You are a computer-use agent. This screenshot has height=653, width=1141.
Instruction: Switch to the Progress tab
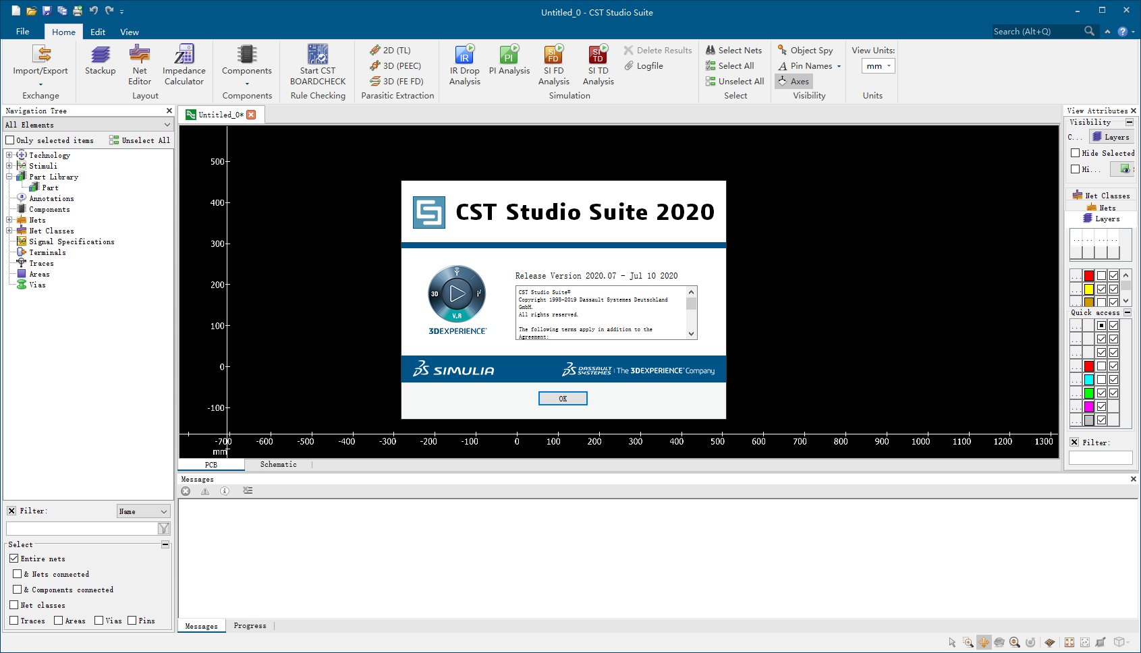click(250, 626)
